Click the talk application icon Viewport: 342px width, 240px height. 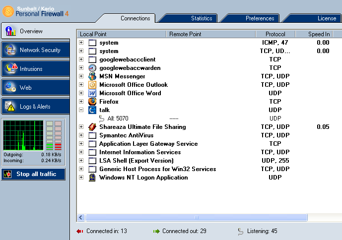coord(92,110)
